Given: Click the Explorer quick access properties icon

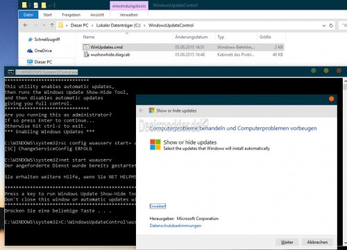Looking at the screenshot, I should pos(36,5).
